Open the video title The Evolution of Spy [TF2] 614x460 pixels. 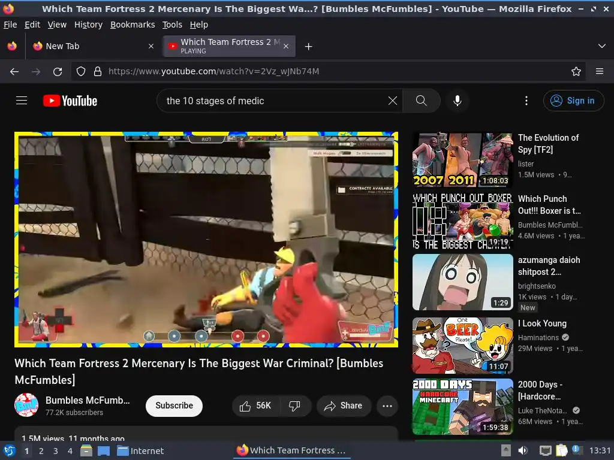coord(548,144)
